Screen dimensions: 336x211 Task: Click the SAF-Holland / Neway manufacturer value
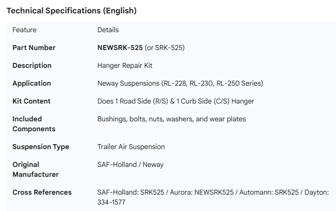click(x=130, y=164)
